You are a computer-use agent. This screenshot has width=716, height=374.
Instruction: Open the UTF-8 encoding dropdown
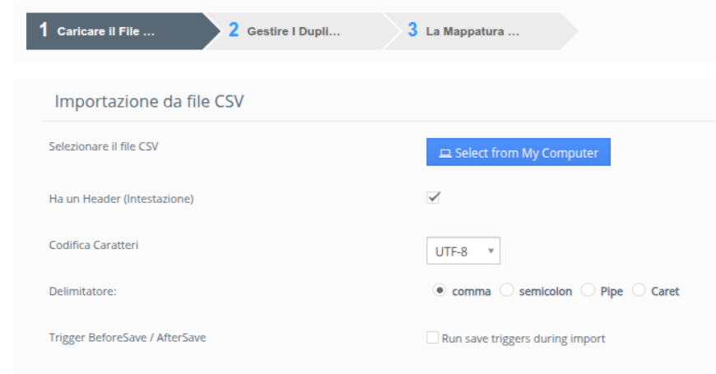463,252
